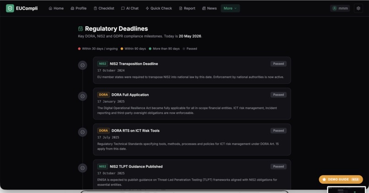369x193 pixels.
Task: Click the red Within 30 days legend dot
Action: click(79, 48)
